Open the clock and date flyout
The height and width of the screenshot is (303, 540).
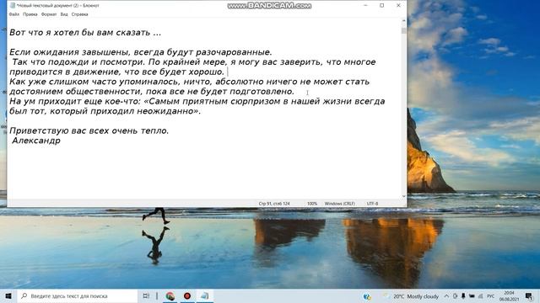click(x=510, y=296)
